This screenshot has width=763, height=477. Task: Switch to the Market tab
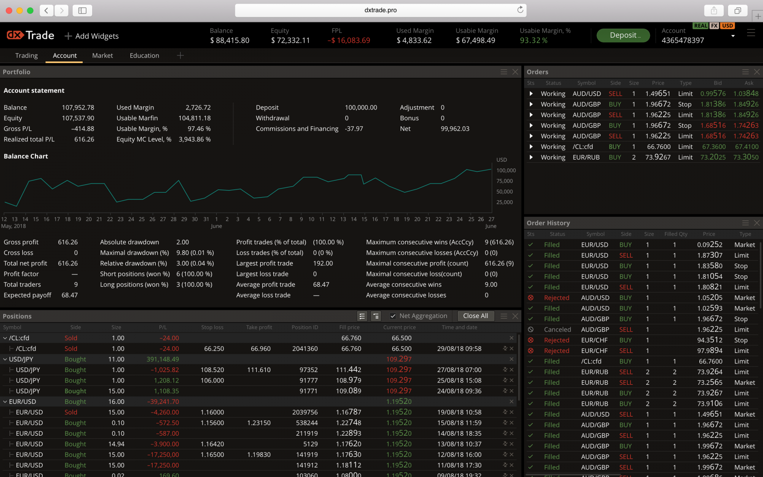pos(102,55)
